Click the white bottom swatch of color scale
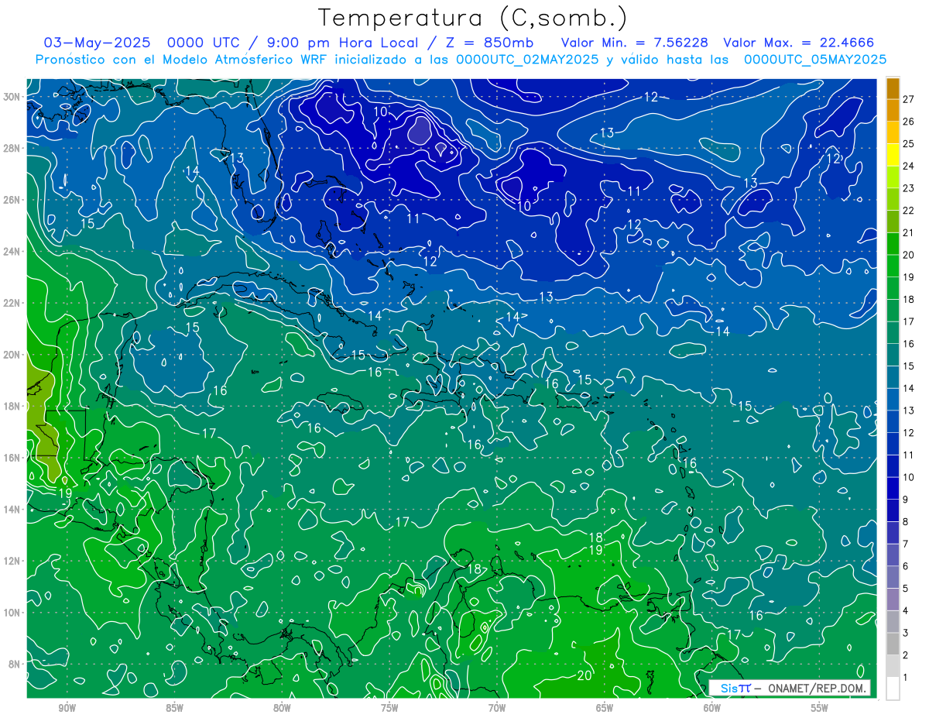Image resolution: width=929 pixels, height=718 pixels. [893, 688]
